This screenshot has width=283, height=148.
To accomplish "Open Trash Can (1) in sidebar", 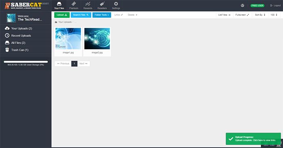I will tap(25, 50).
